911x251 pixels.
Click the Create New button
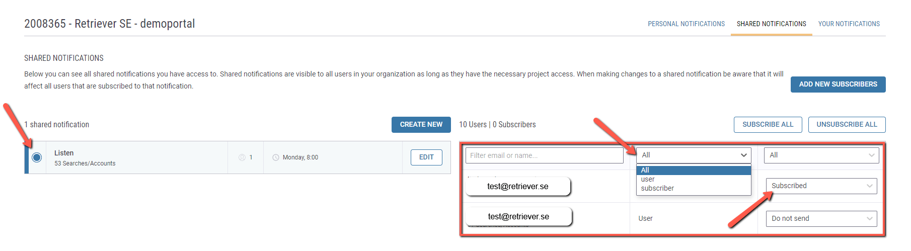click(421, 125)
